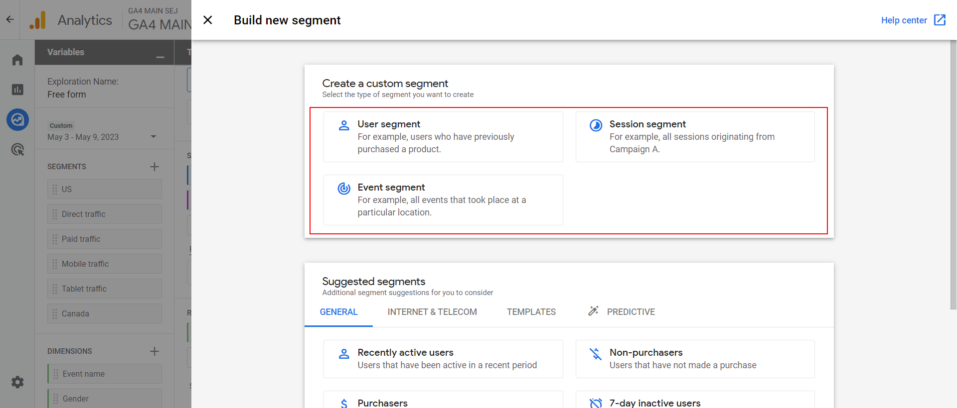This screenshot has height=408, width=957.
Task: Open the Explore icon in the sidebar
Action: 17,119
